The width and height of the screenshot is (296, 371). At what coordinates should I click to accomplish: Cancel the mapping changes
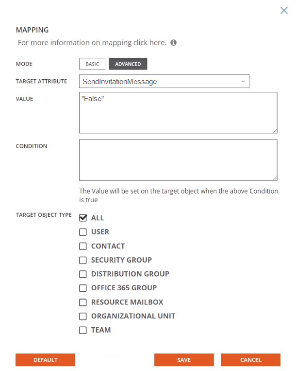click(250, 360)
